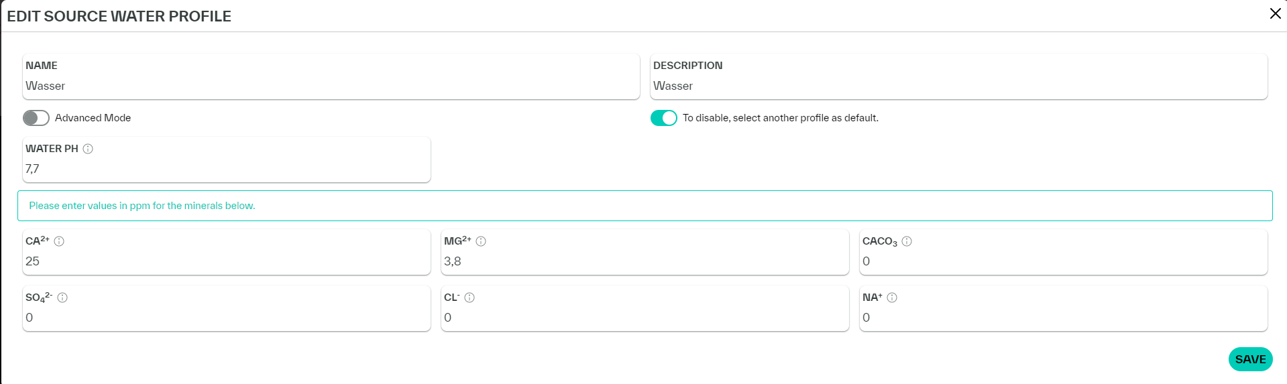Enable the Advanced Mode toggle
The height and width of the screenshot is (384, 1287).
tap(36, 118)
